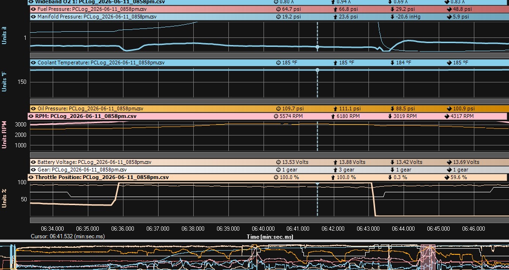
Task: Click the min arrow icon beside 88.5 psi
Action: click(393, 108)
